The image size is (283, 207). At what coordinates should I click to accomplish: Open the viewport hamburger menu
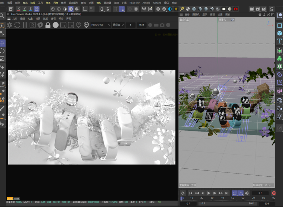pos(181,14)
